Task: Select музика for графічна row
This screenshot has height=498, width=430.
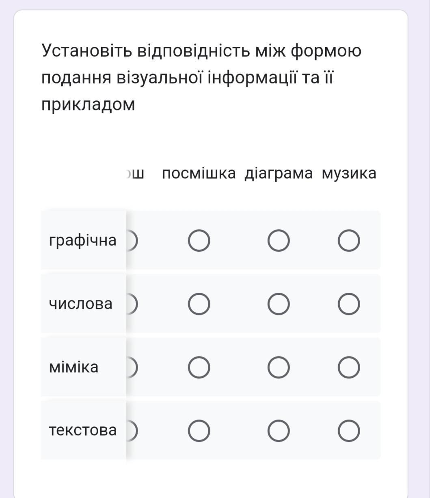Action: pyautogui.click(x=349, y=241)
